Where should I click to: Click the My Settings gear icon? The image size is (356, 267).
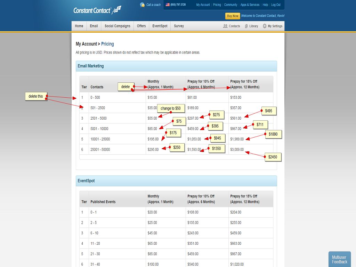tap(265, 26)
